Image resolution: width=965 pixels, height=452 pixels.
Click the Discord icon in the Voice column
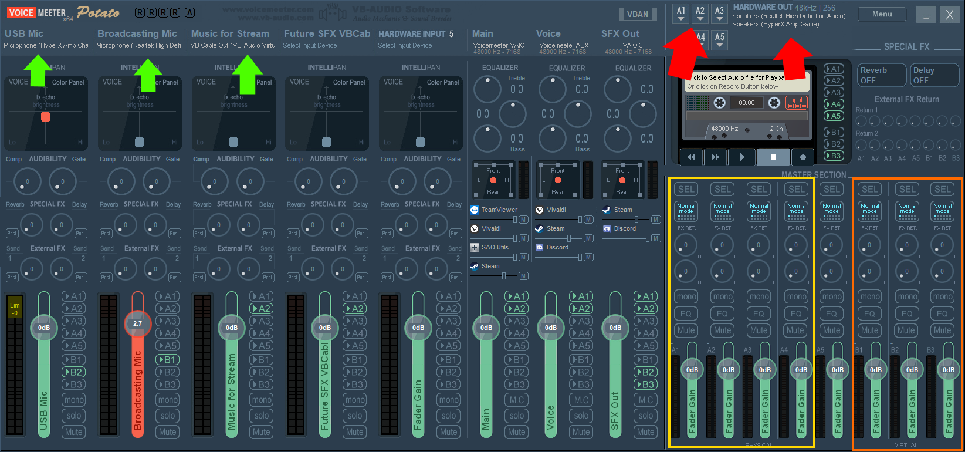[540, 247]
